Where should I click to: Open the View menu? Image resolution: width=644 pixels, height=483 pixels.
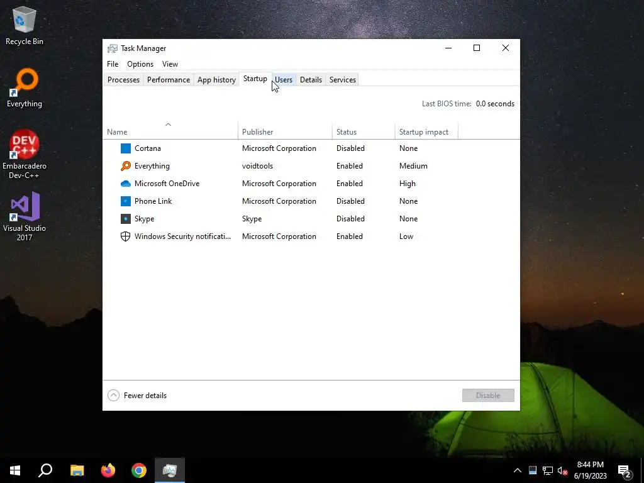(x=170, y=64)
